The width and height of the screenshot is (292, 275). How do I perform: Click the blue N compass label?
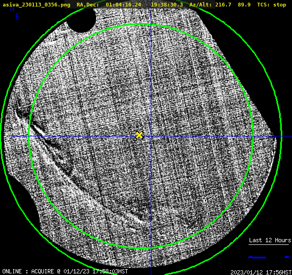coord(12,9)
